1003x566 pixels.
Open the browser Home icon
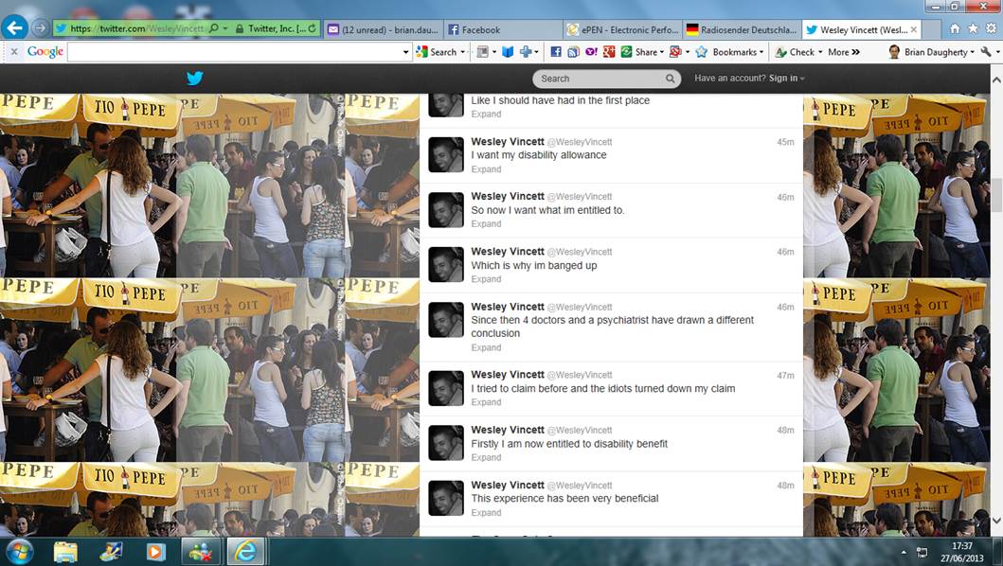click(x=955, y=28)
